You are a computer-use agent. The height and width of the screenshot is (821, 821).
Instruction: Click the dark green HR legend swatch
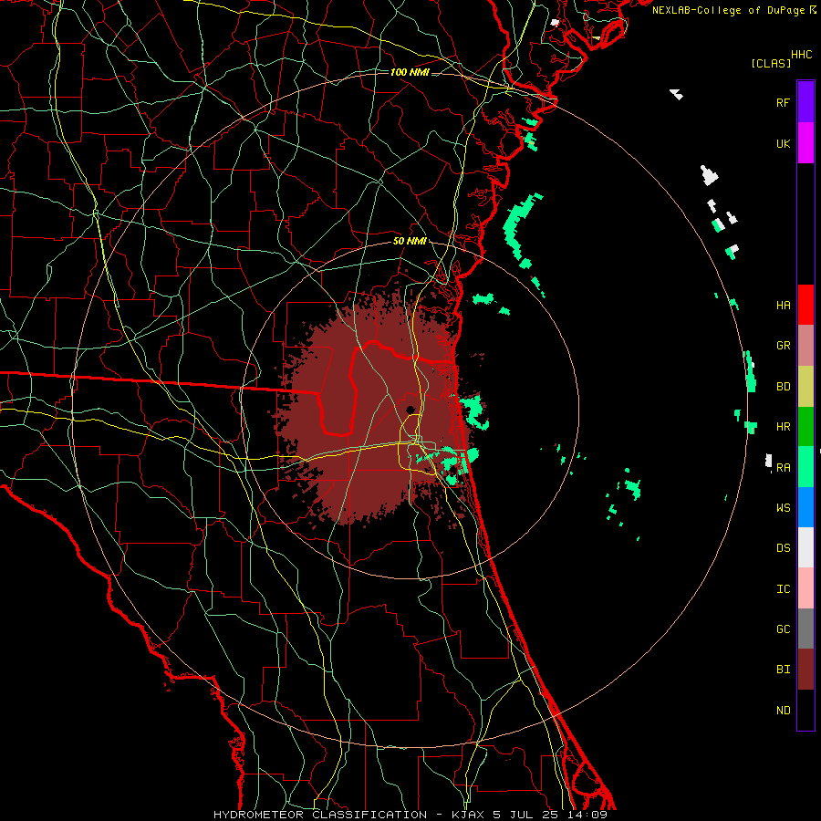pyautogui.click(x=805, y=427)
